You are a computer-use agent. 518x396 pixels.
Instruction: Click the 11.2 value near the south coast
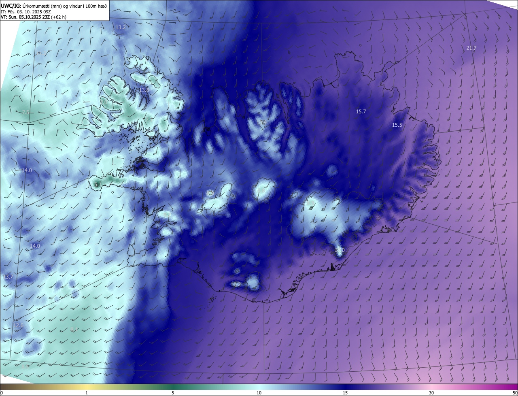pos(236,285)
